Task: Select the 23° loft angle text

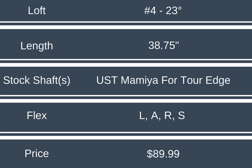Action: click(x=174, y=11)
